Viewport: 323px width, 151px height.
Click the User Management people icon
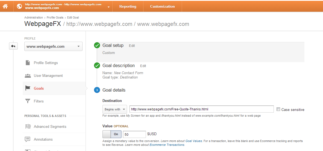coord(28,75)
